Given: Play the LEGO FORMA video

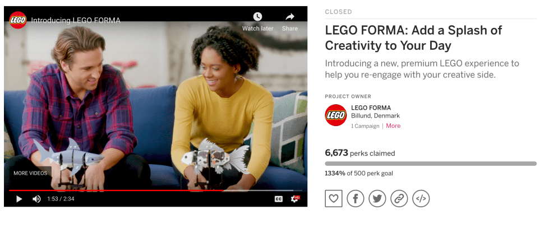Looking at the screenshot, I should [19, 199].
